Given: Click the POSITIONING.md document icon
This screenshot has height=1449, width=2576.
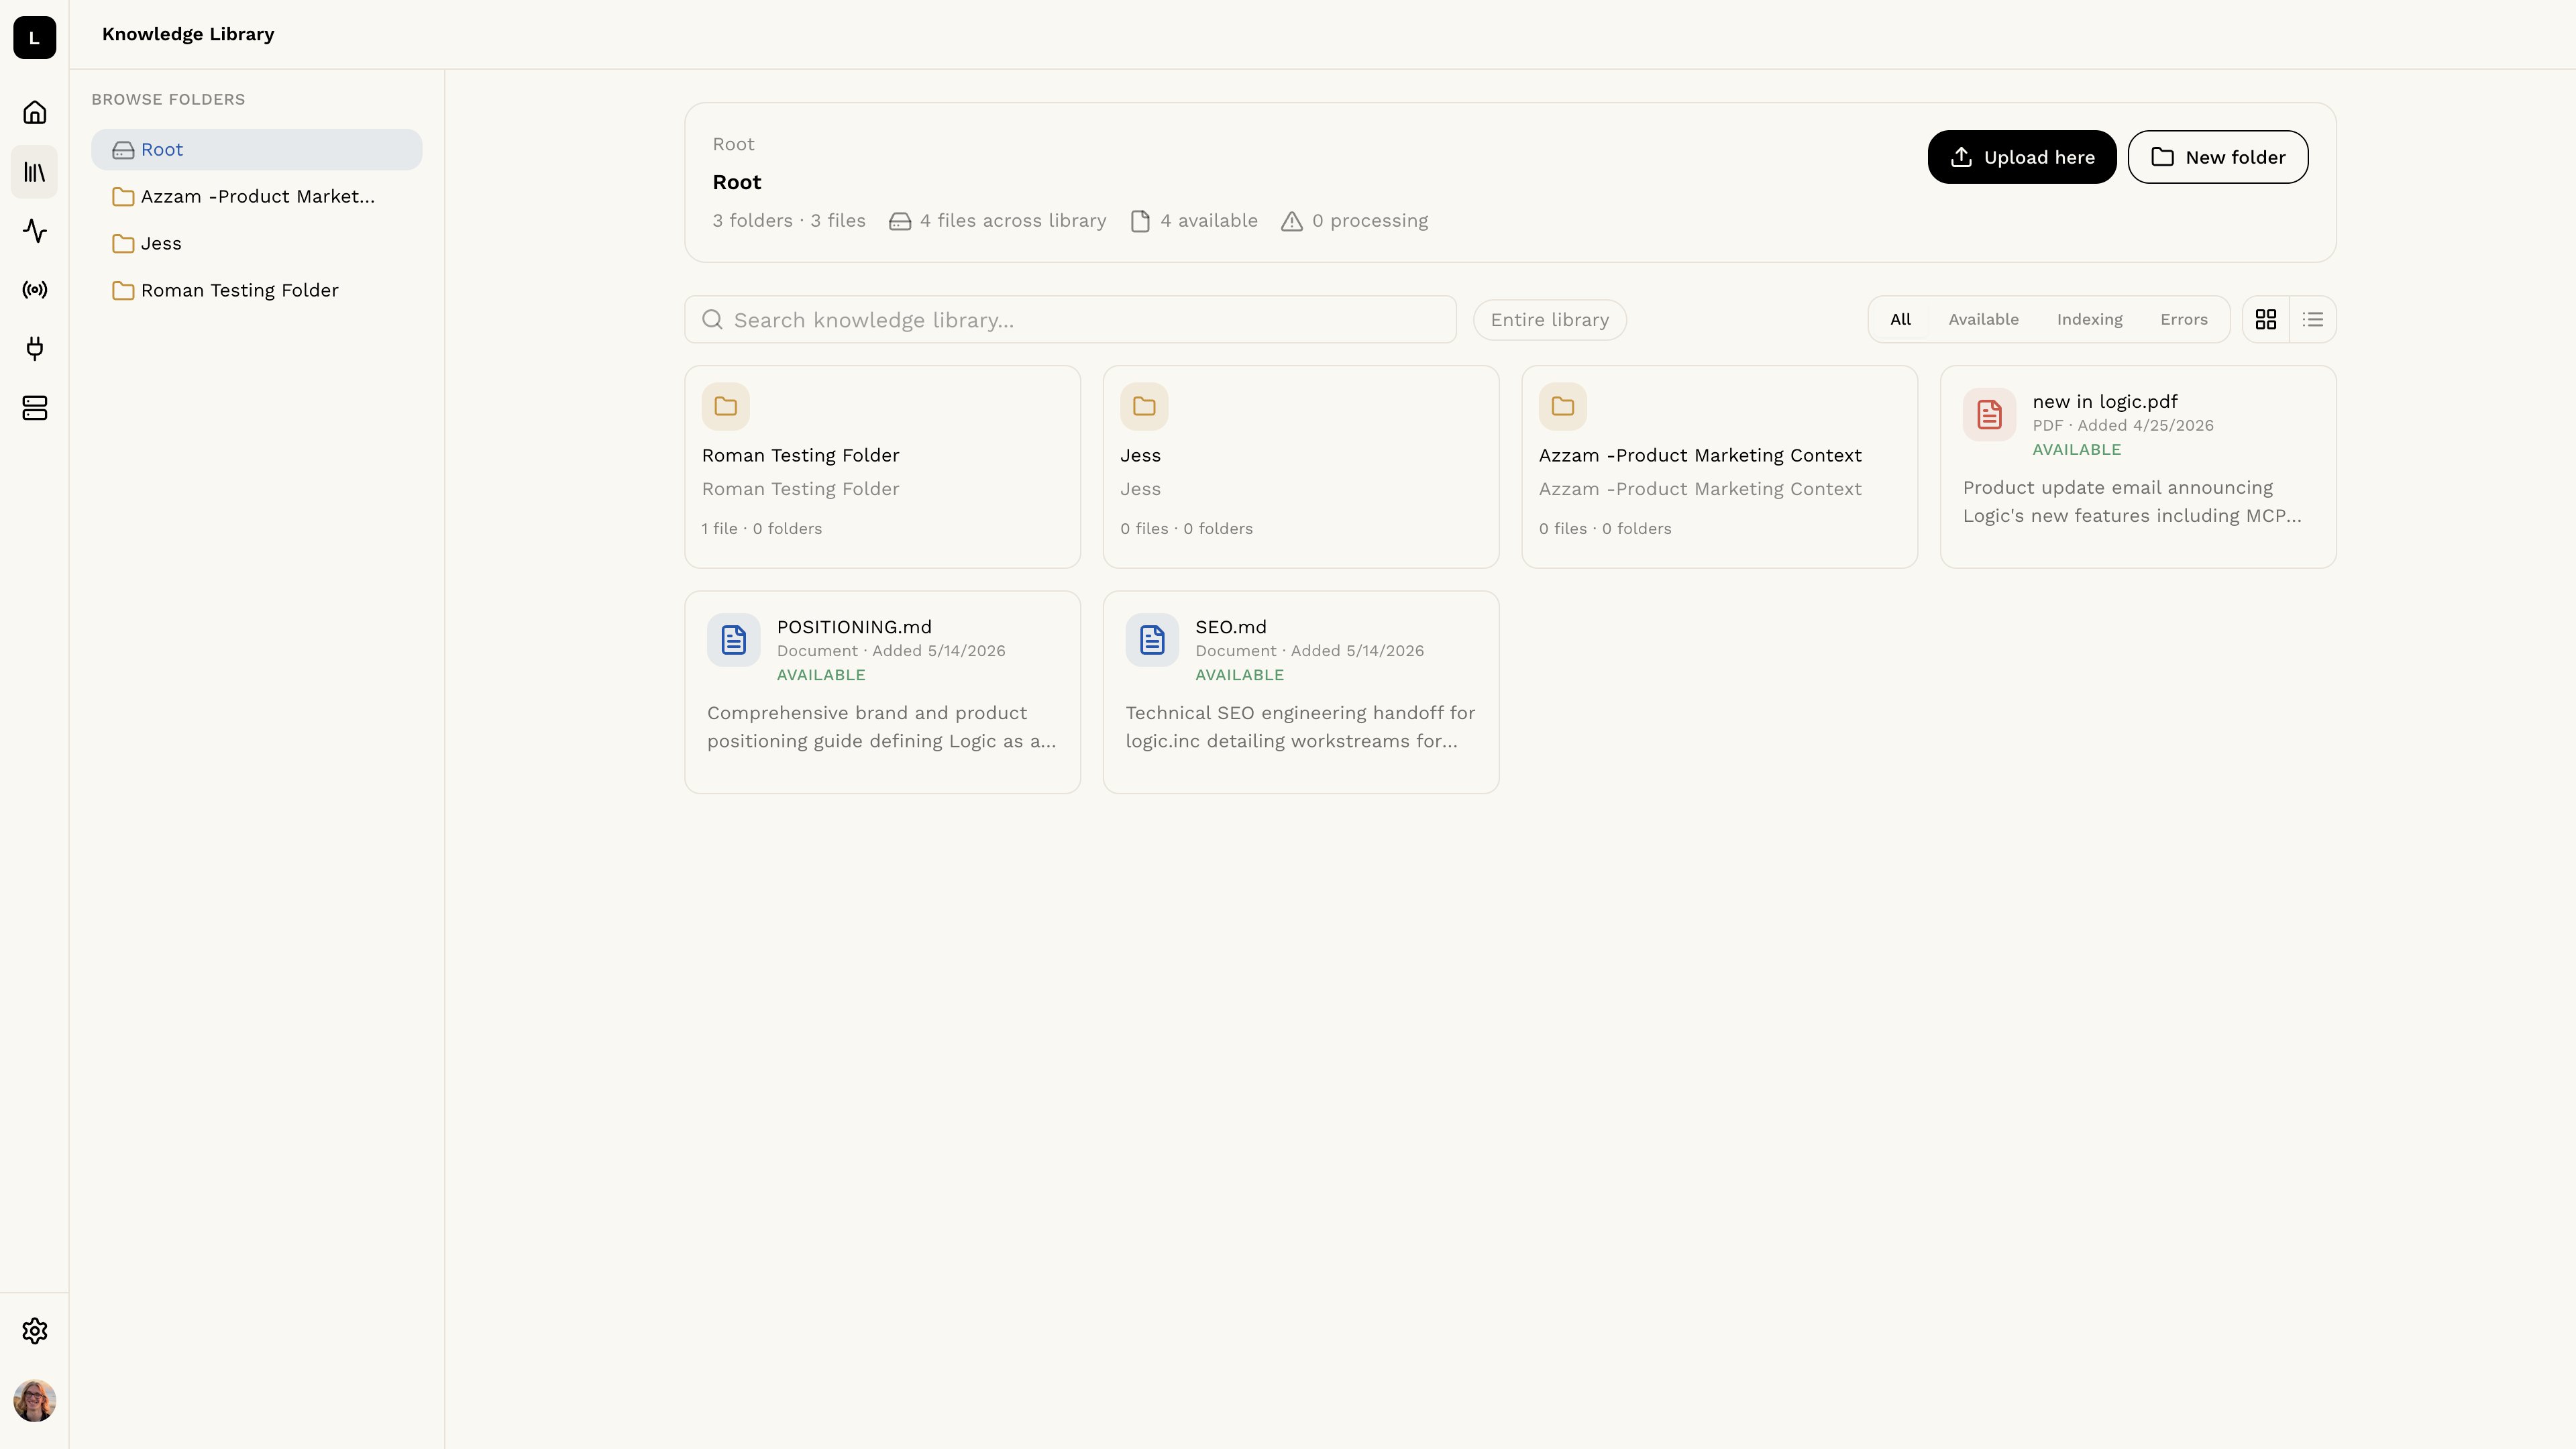Looking at the screenshot, I should click(x=734, y=640).
